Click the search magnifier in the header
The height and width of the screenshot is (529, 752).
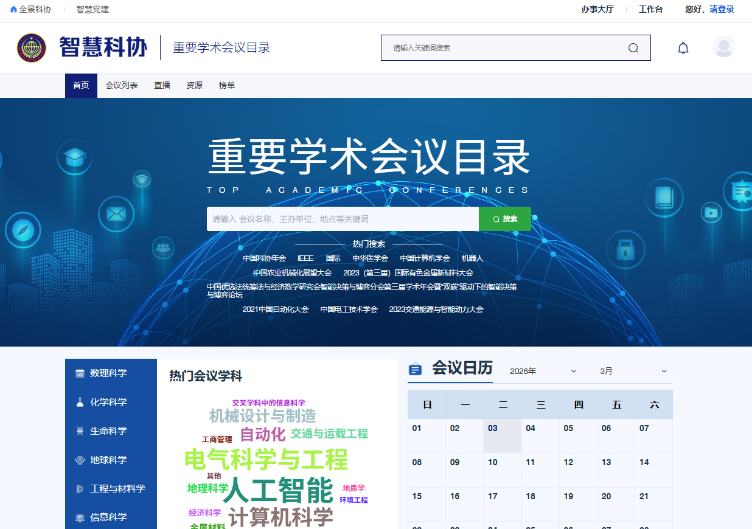(x=633, y=47)
